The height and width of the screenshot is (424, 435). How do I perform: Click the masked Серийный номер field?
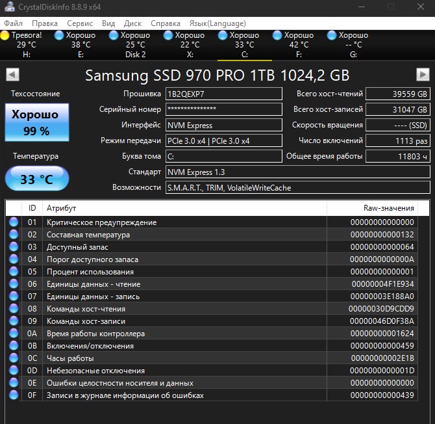coord(224,109)
